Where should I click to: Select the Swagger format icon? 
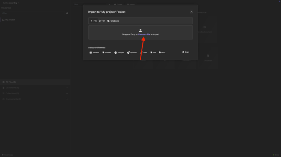coord(116,53)
